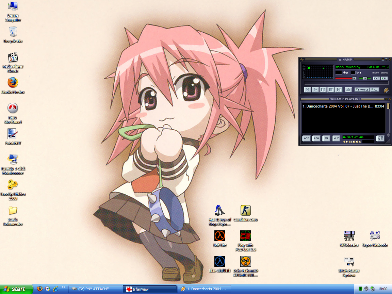Click mini play button in Winamp Playlist
Viewport: 392px width, 294px height.
pyautogui.click(x=347, y=142)
